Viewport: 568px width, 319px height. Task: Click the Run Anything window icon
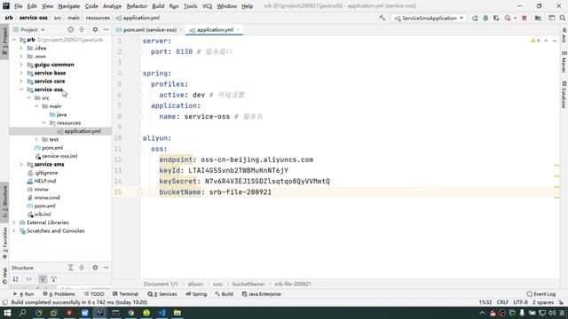click(x=551, y=18)
